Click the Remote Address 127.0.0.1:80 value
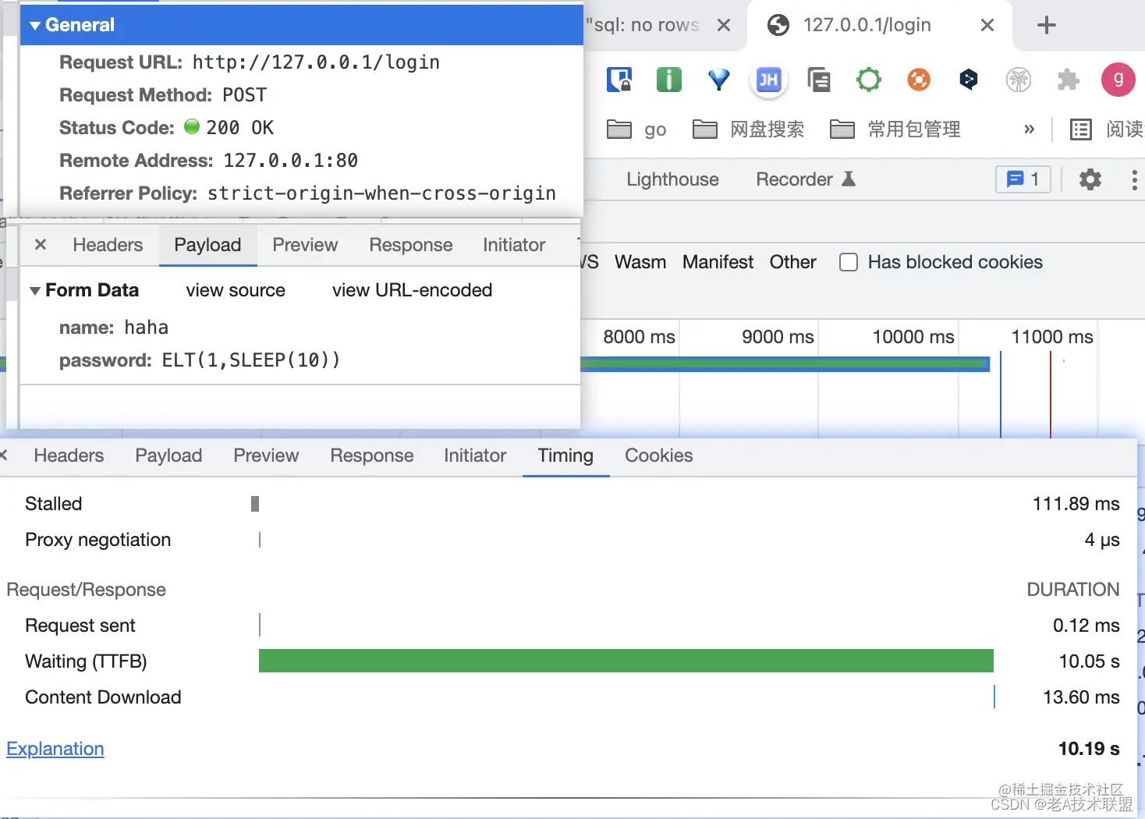Image resolution: width=1145 pixels, height=819 pixels. 291,161
